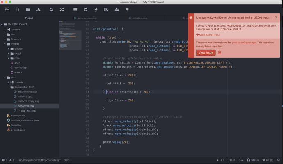Change grammar via C++ in status bar
The image size is (283, 164).
pyautogui.click(x=241, y=160)
